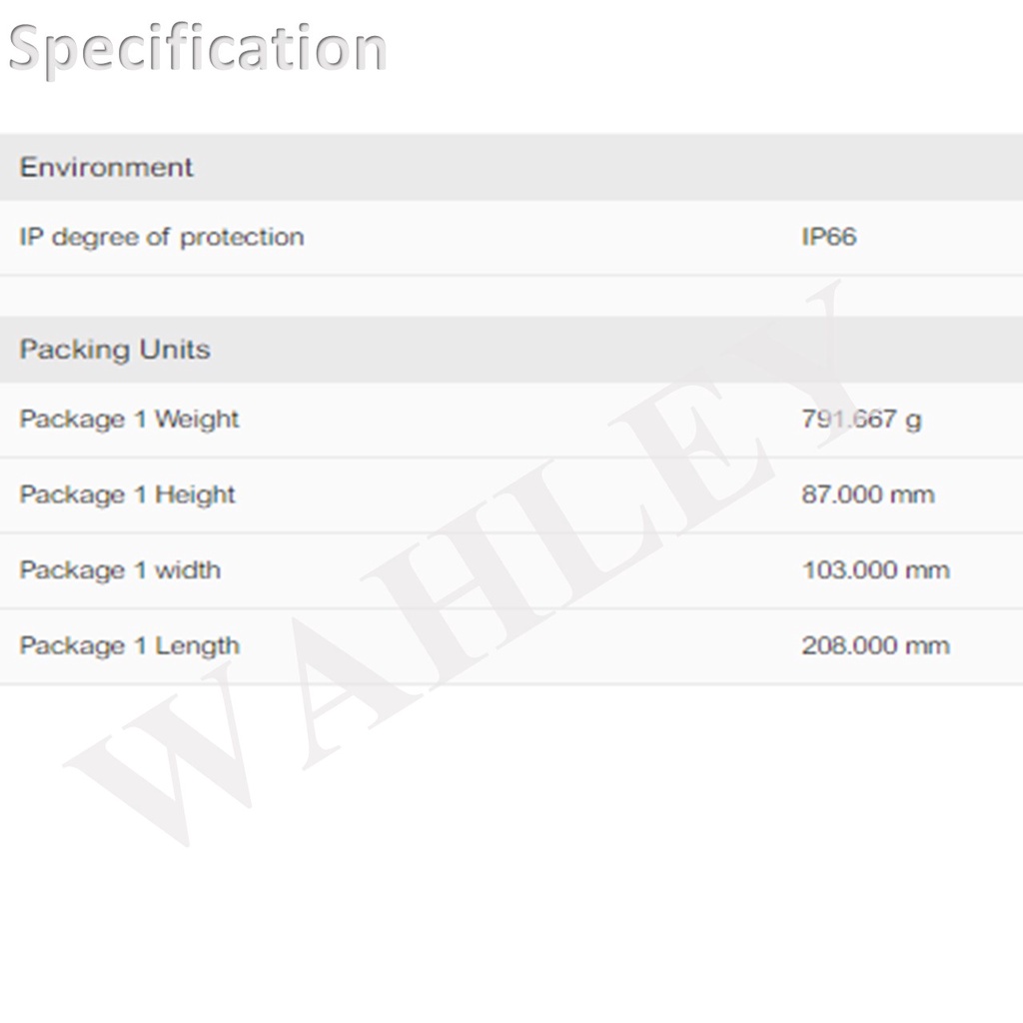
Task: Select the Package 1 Weight label
Action: click(129, 419)
